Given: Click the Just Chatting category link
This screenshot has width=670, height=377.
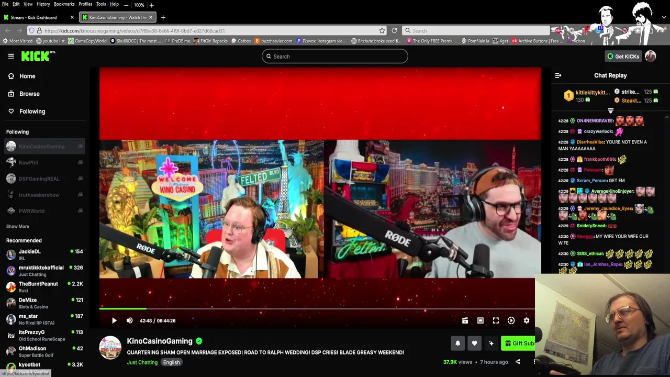Looking at the screenshot, I should tap(142, 362).
